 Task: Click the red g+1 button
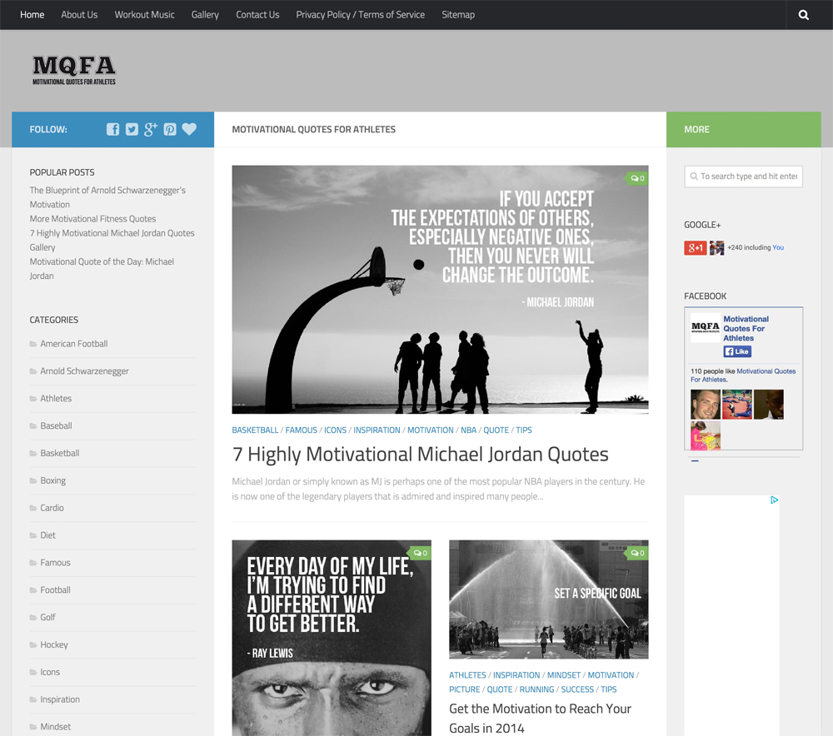[695, 247]
